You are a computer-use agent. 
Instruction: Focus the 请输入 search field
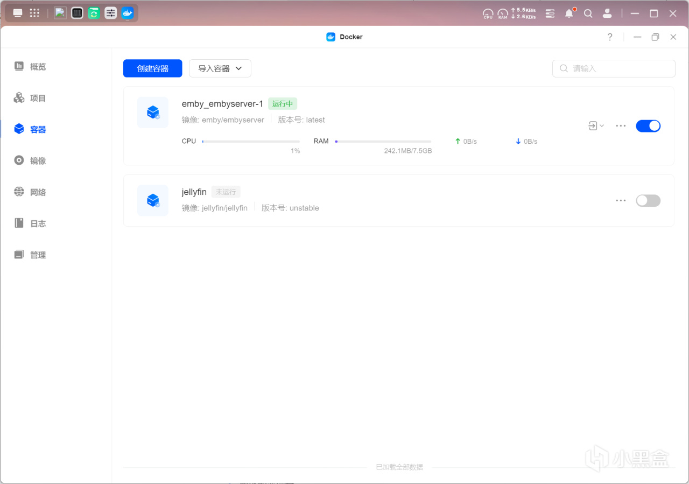(x=614, y=68)
